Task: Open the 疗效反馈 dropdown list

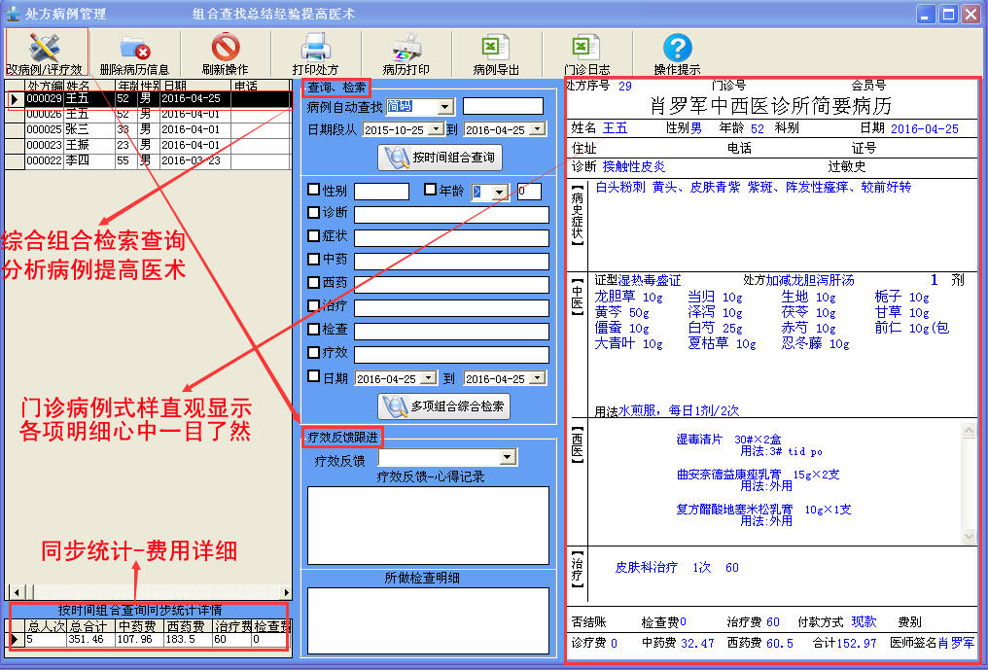Action: tap(508, 457)
